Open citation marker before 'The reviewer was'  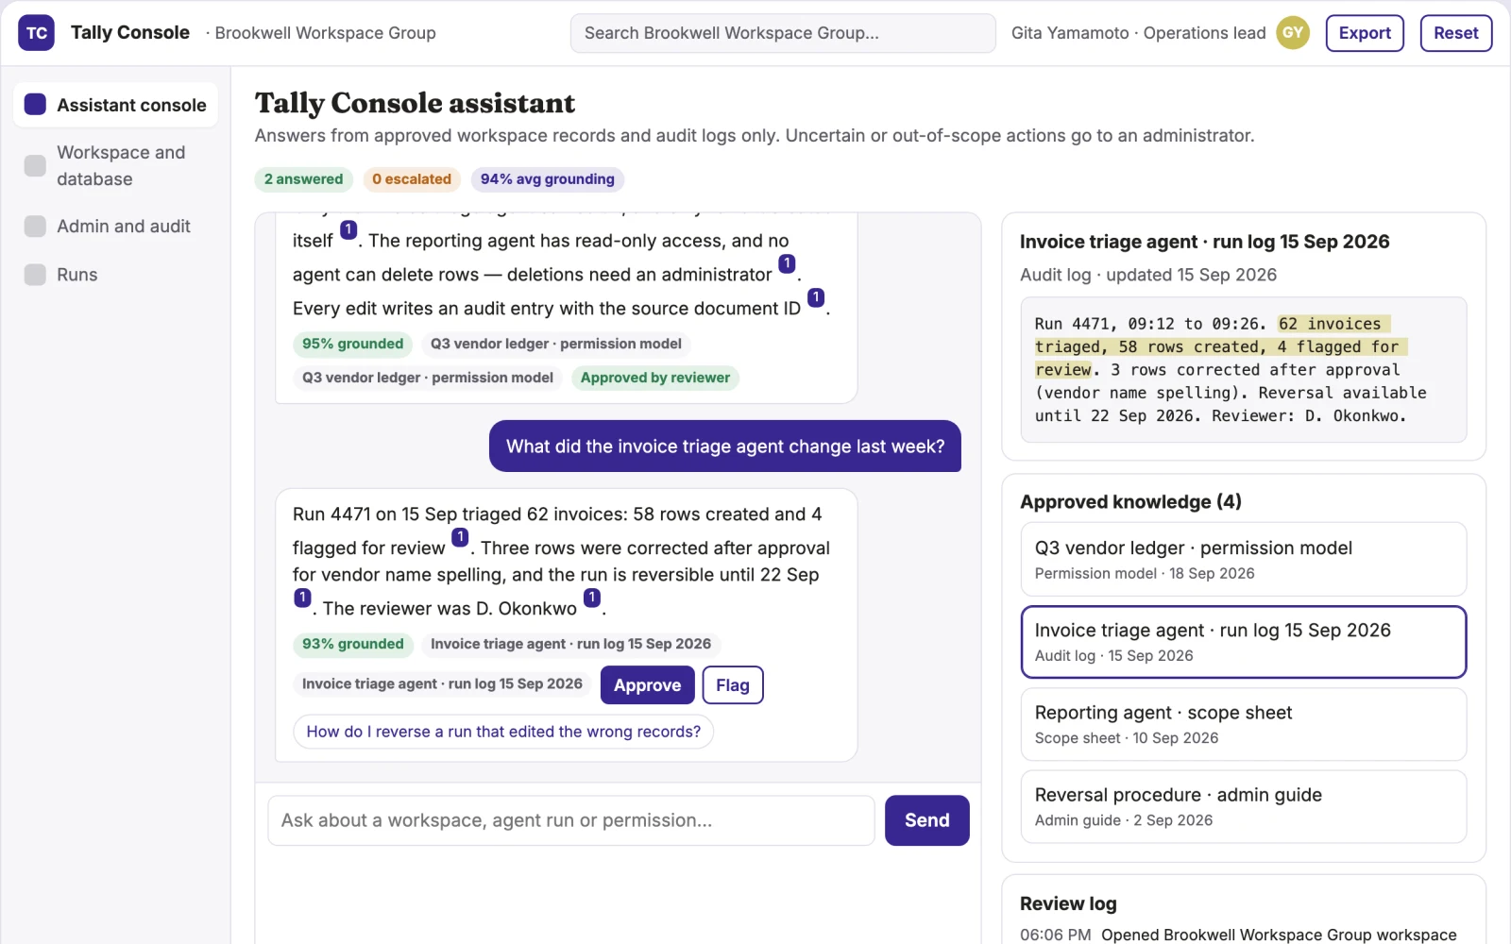(302, 598)
